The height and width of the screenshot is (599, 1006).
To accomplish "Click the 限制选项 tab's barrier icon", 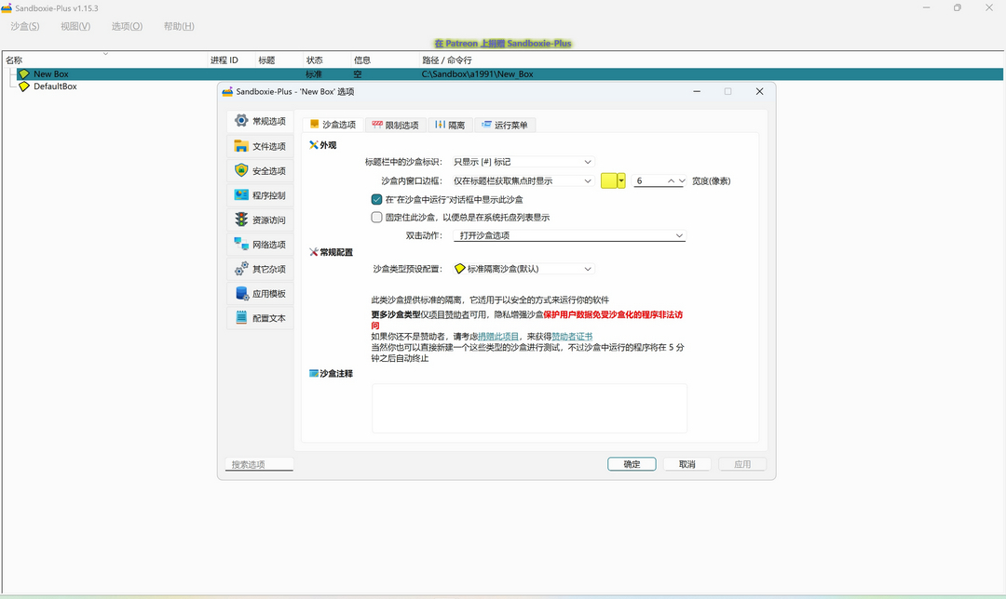I will pos(377,125).
